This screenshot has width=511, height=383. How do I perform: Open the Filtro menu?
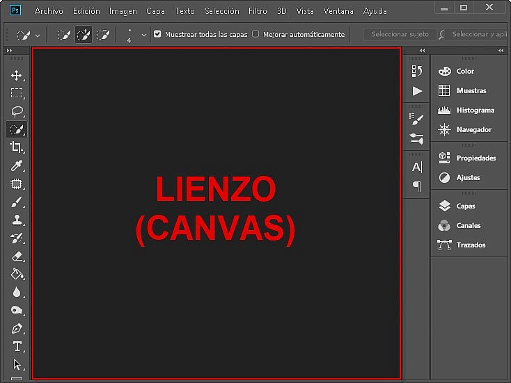click(x=258, y=11)
